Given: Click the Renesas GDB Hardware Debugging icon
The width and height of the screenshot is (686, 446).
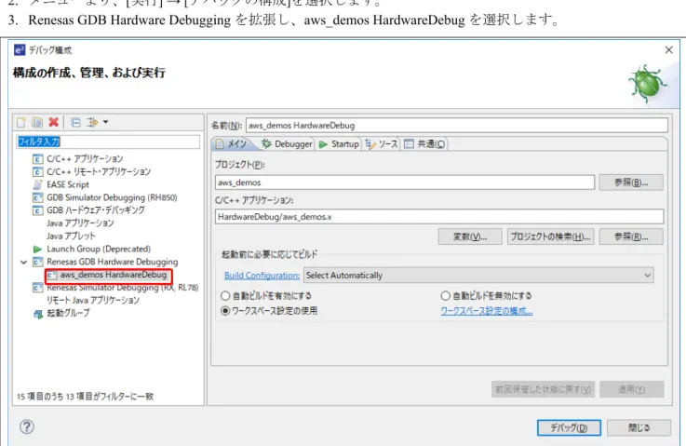Looking at the screenshot, I should 37,262.
